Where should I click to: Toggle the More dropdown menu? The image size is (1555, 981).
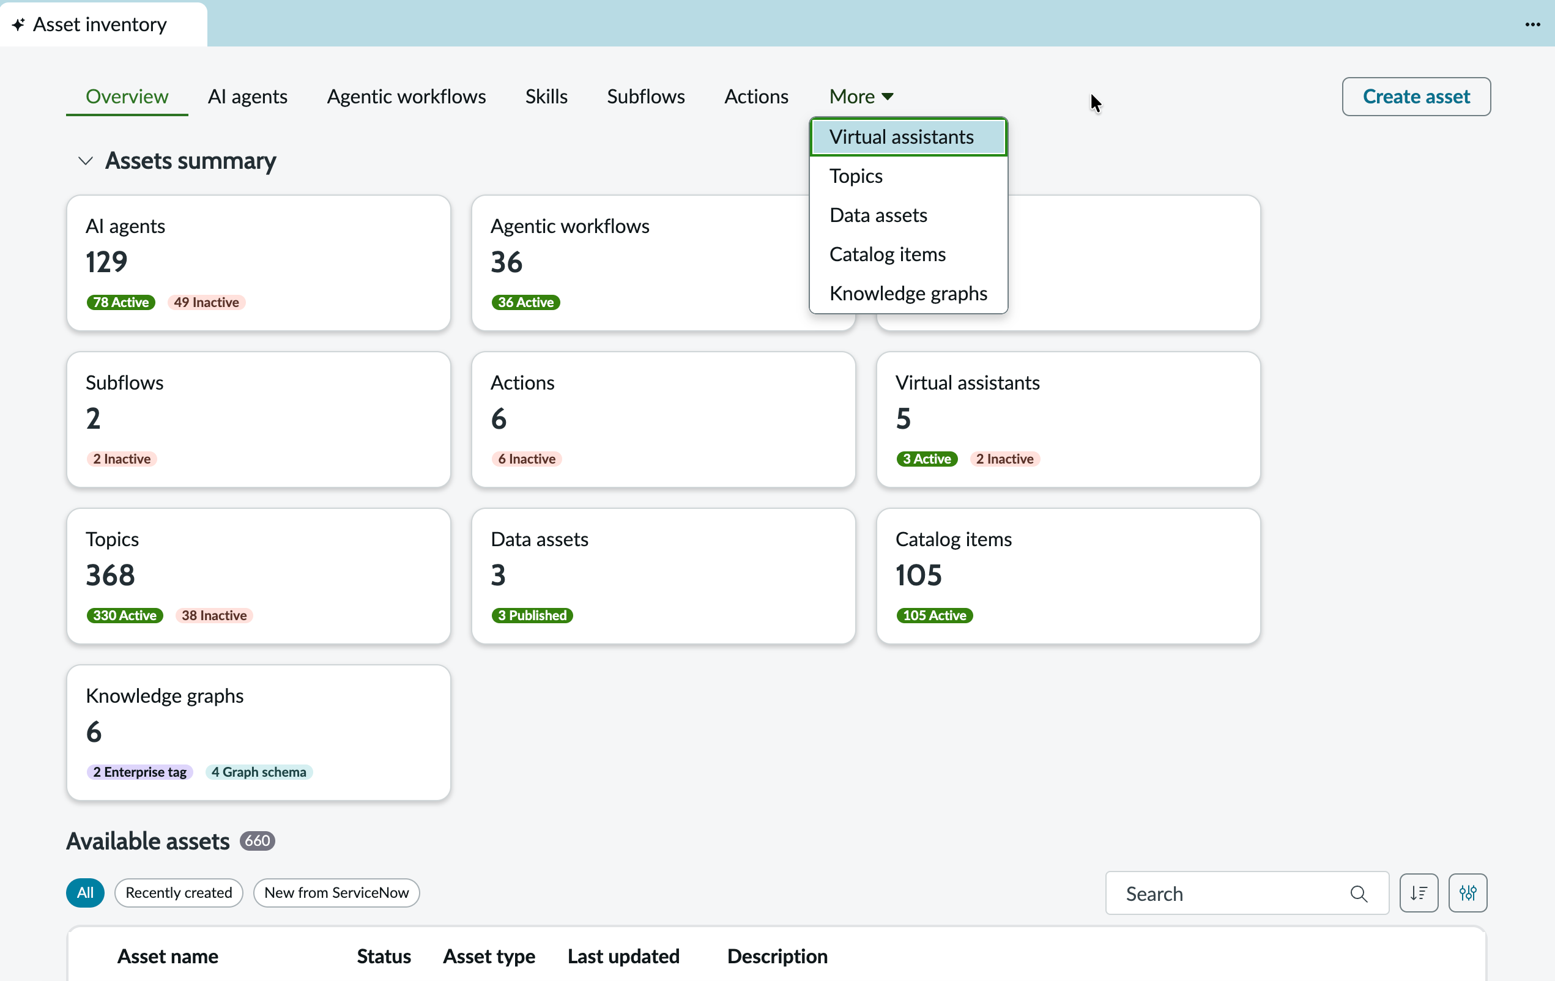(861, 96)
